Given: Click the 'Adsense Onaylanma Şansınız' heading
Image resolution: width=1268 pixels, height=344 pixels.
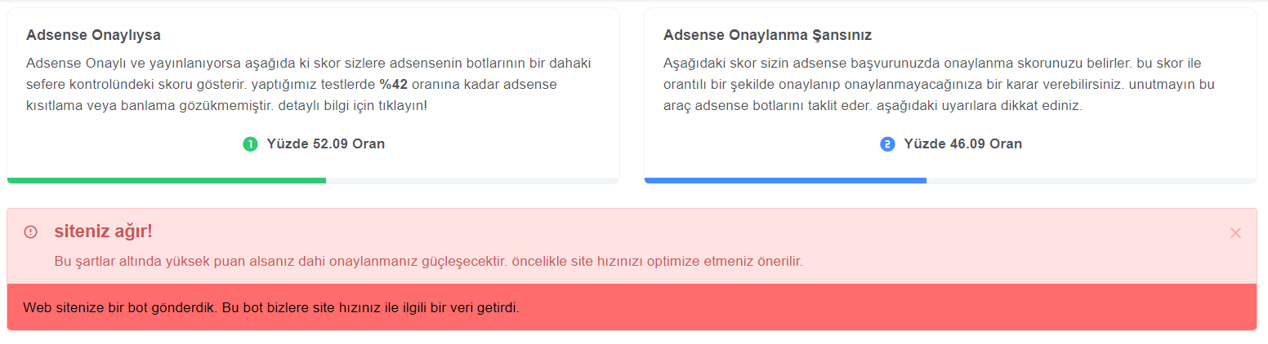Looking at the screenshot, I should [767, 36].
